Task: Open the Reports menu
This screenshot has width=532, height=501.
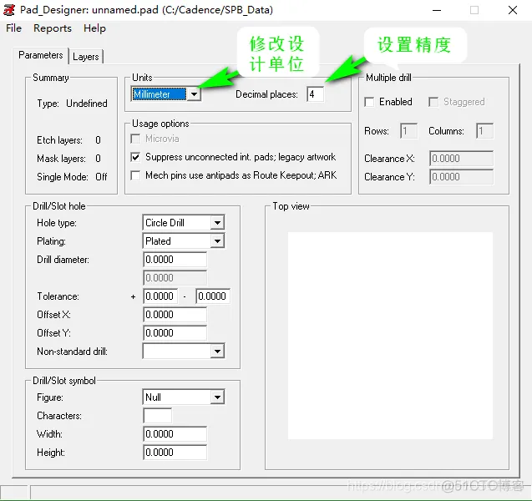Action: click(x=53, y=28)
